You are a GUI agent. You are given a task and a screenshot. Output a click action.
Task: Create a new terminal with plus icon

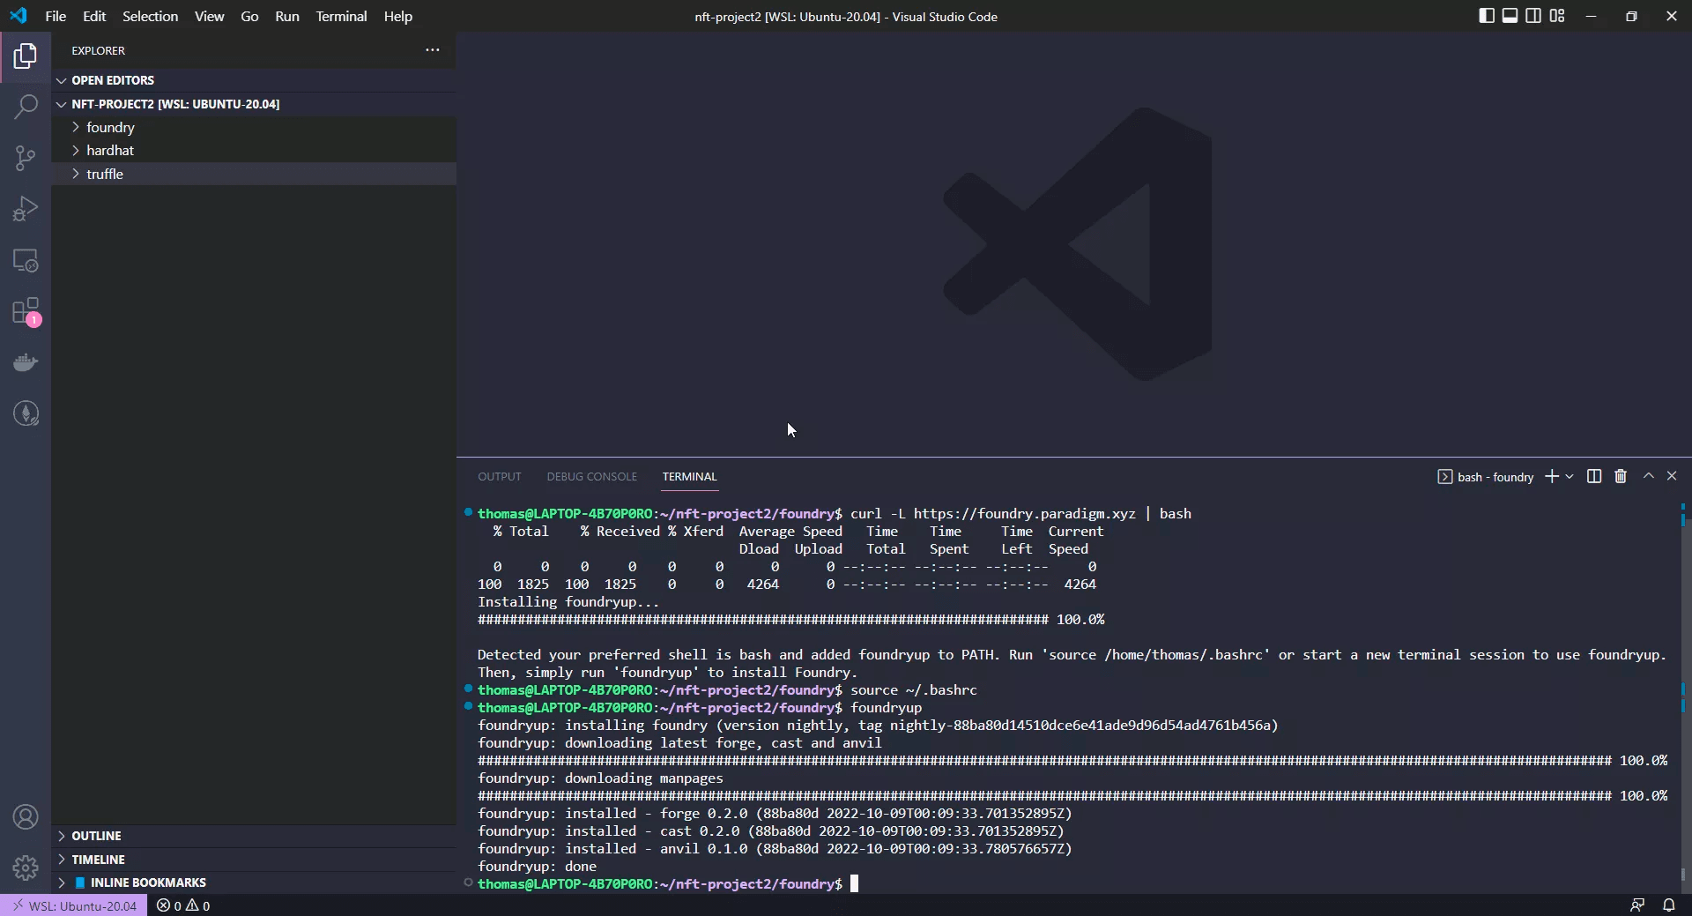(x=1552, y=476)
